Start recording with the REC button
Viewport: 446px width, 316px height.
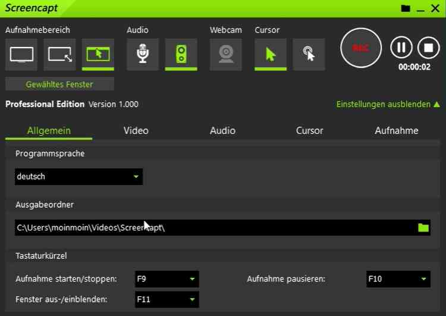[x=361, y=48]
